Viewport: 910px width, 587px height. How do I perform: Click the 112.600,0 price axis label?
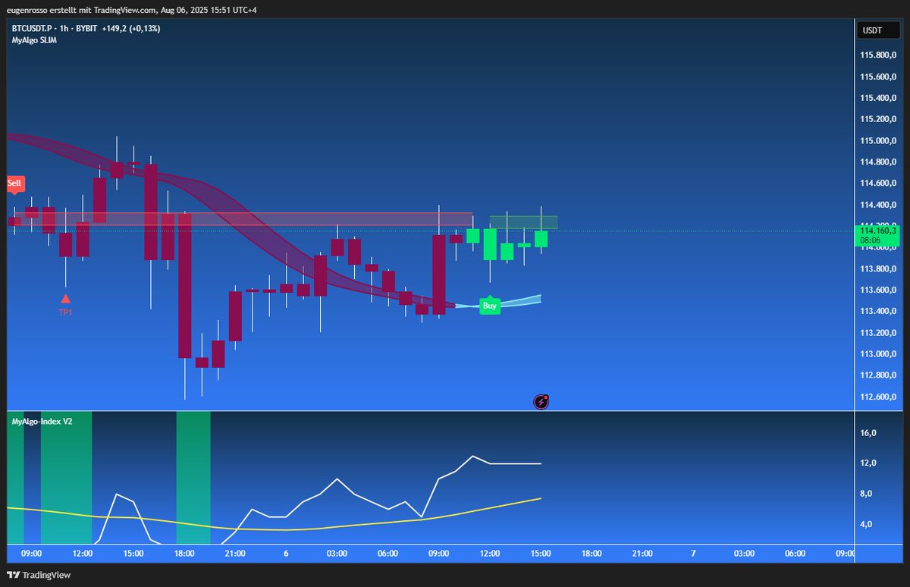click(x=879, y=397)
